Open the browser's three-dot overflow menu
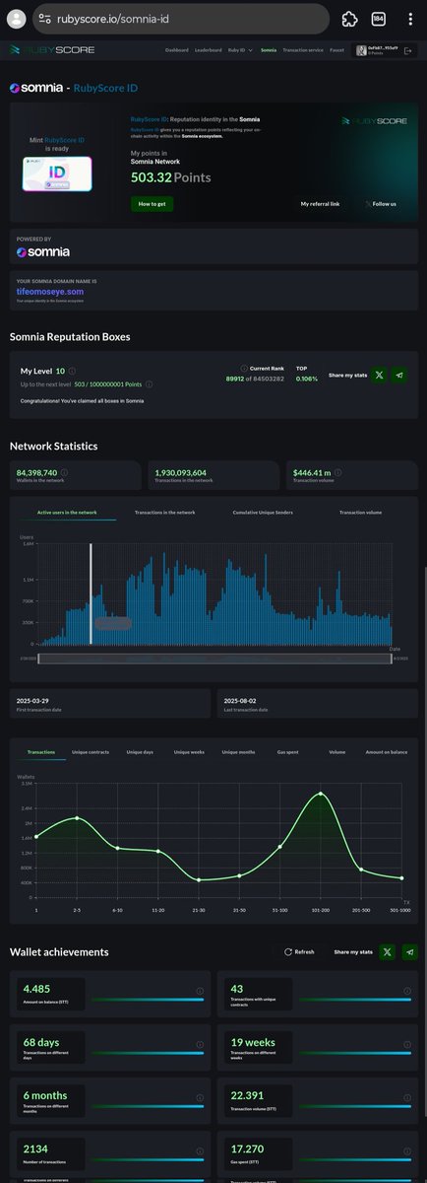Image resolution: width=427 pixels, height=1183 pixels. coord(408,19)
